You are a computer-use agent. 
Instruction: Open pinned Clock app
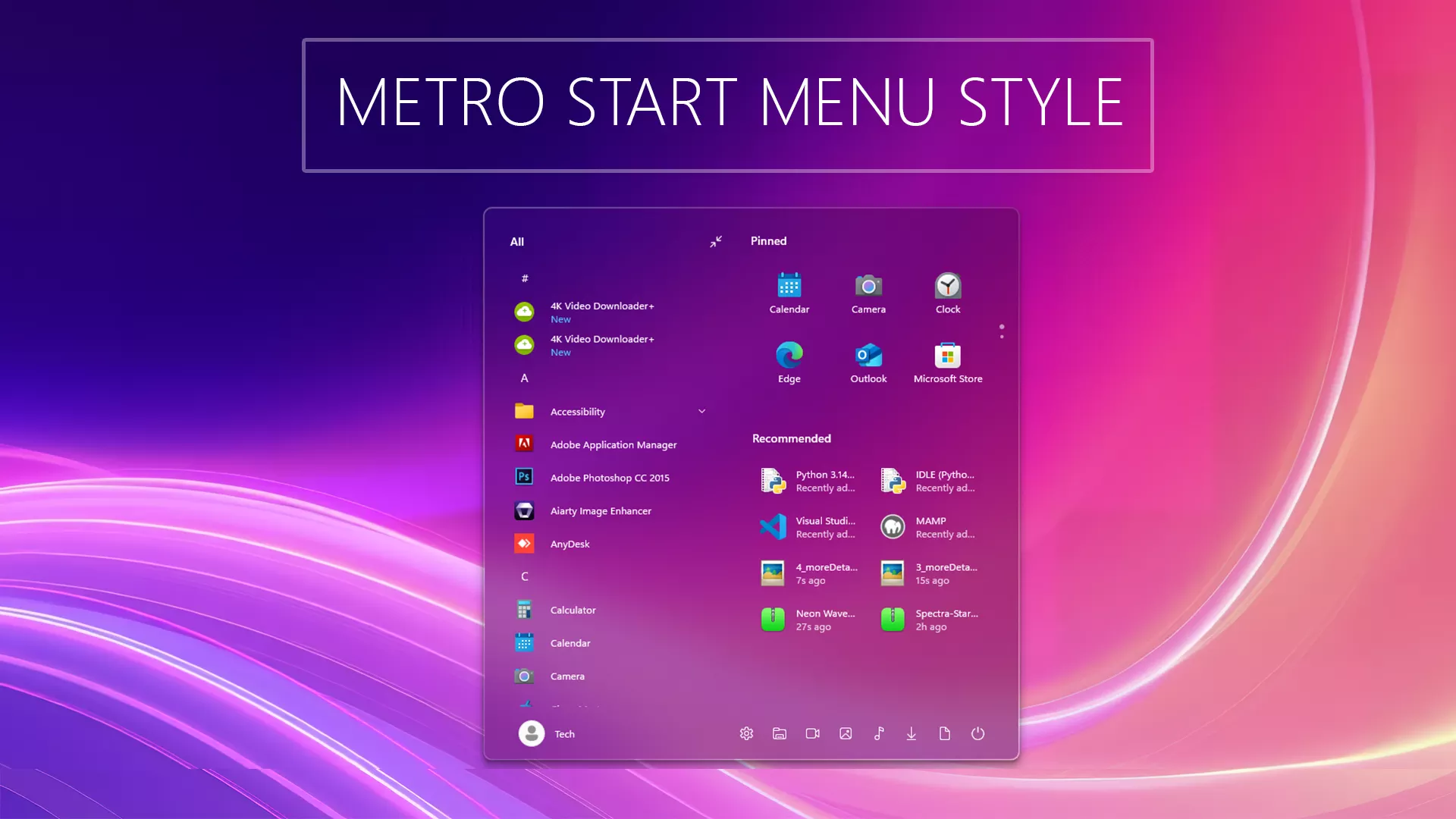947,293
